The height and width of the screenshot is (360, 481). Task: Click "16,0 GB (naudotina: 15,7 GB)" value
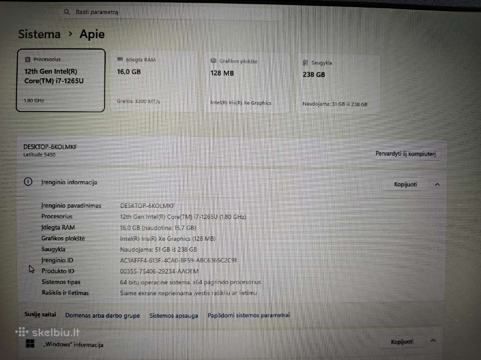point(158,228)
